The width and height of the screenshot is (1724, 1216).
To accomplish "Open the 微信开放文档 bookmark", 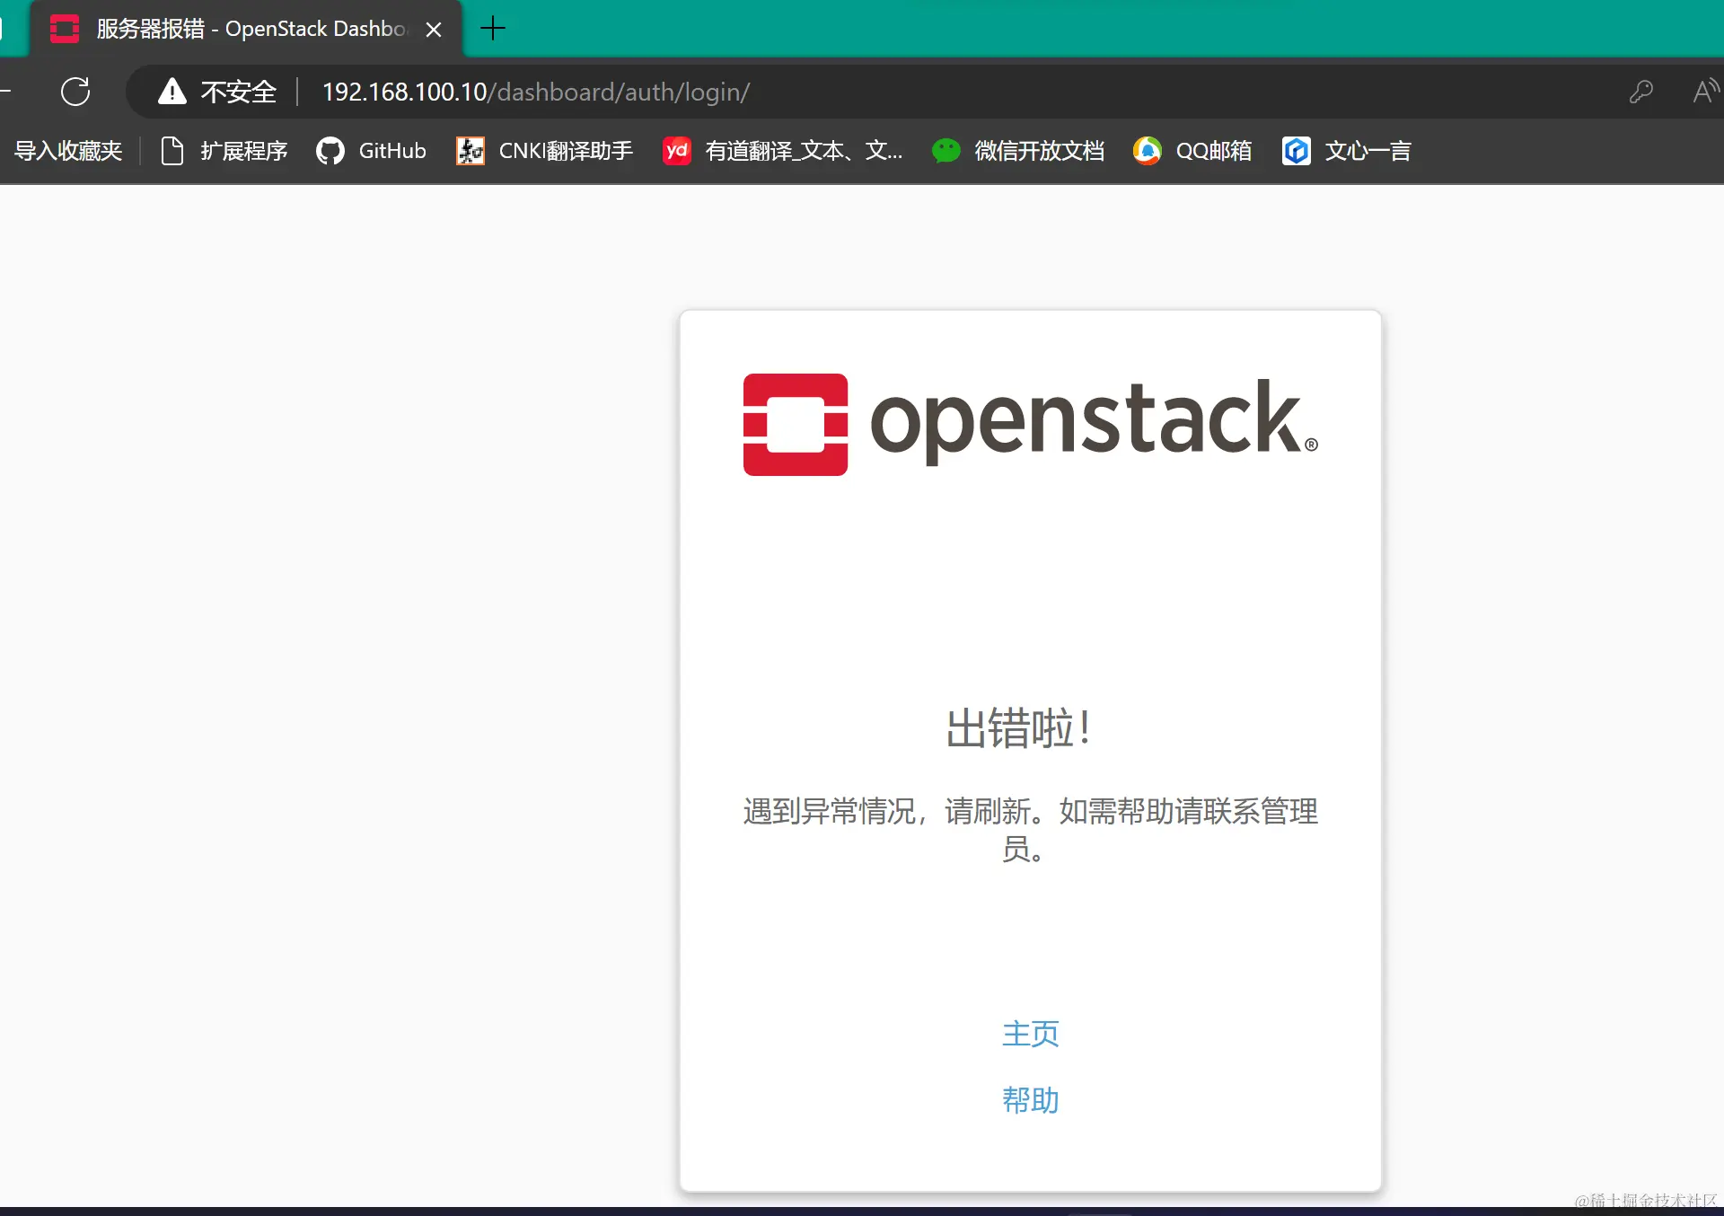I will point(1017,151).
